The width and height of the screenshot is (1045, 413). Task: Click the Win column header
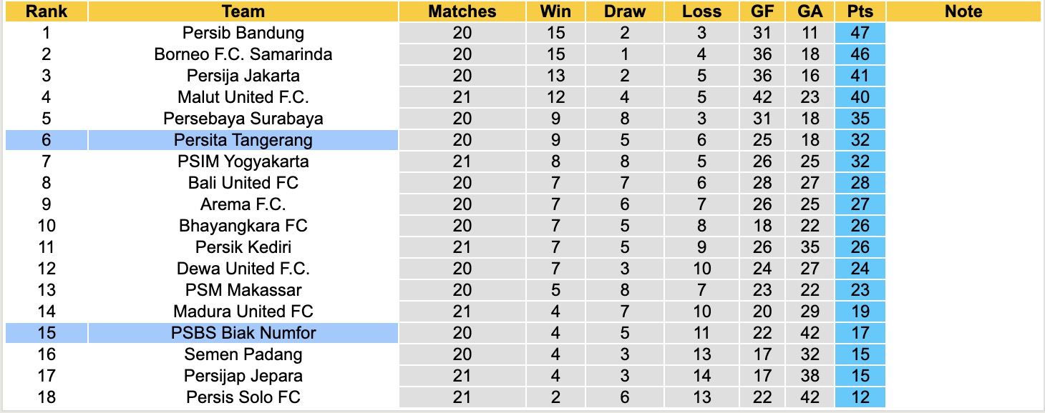[x=555, y=11]
